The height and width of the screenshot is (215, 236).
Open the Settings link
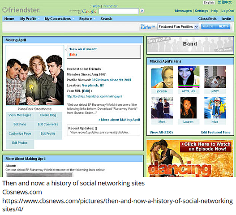(x=202, y=11)
